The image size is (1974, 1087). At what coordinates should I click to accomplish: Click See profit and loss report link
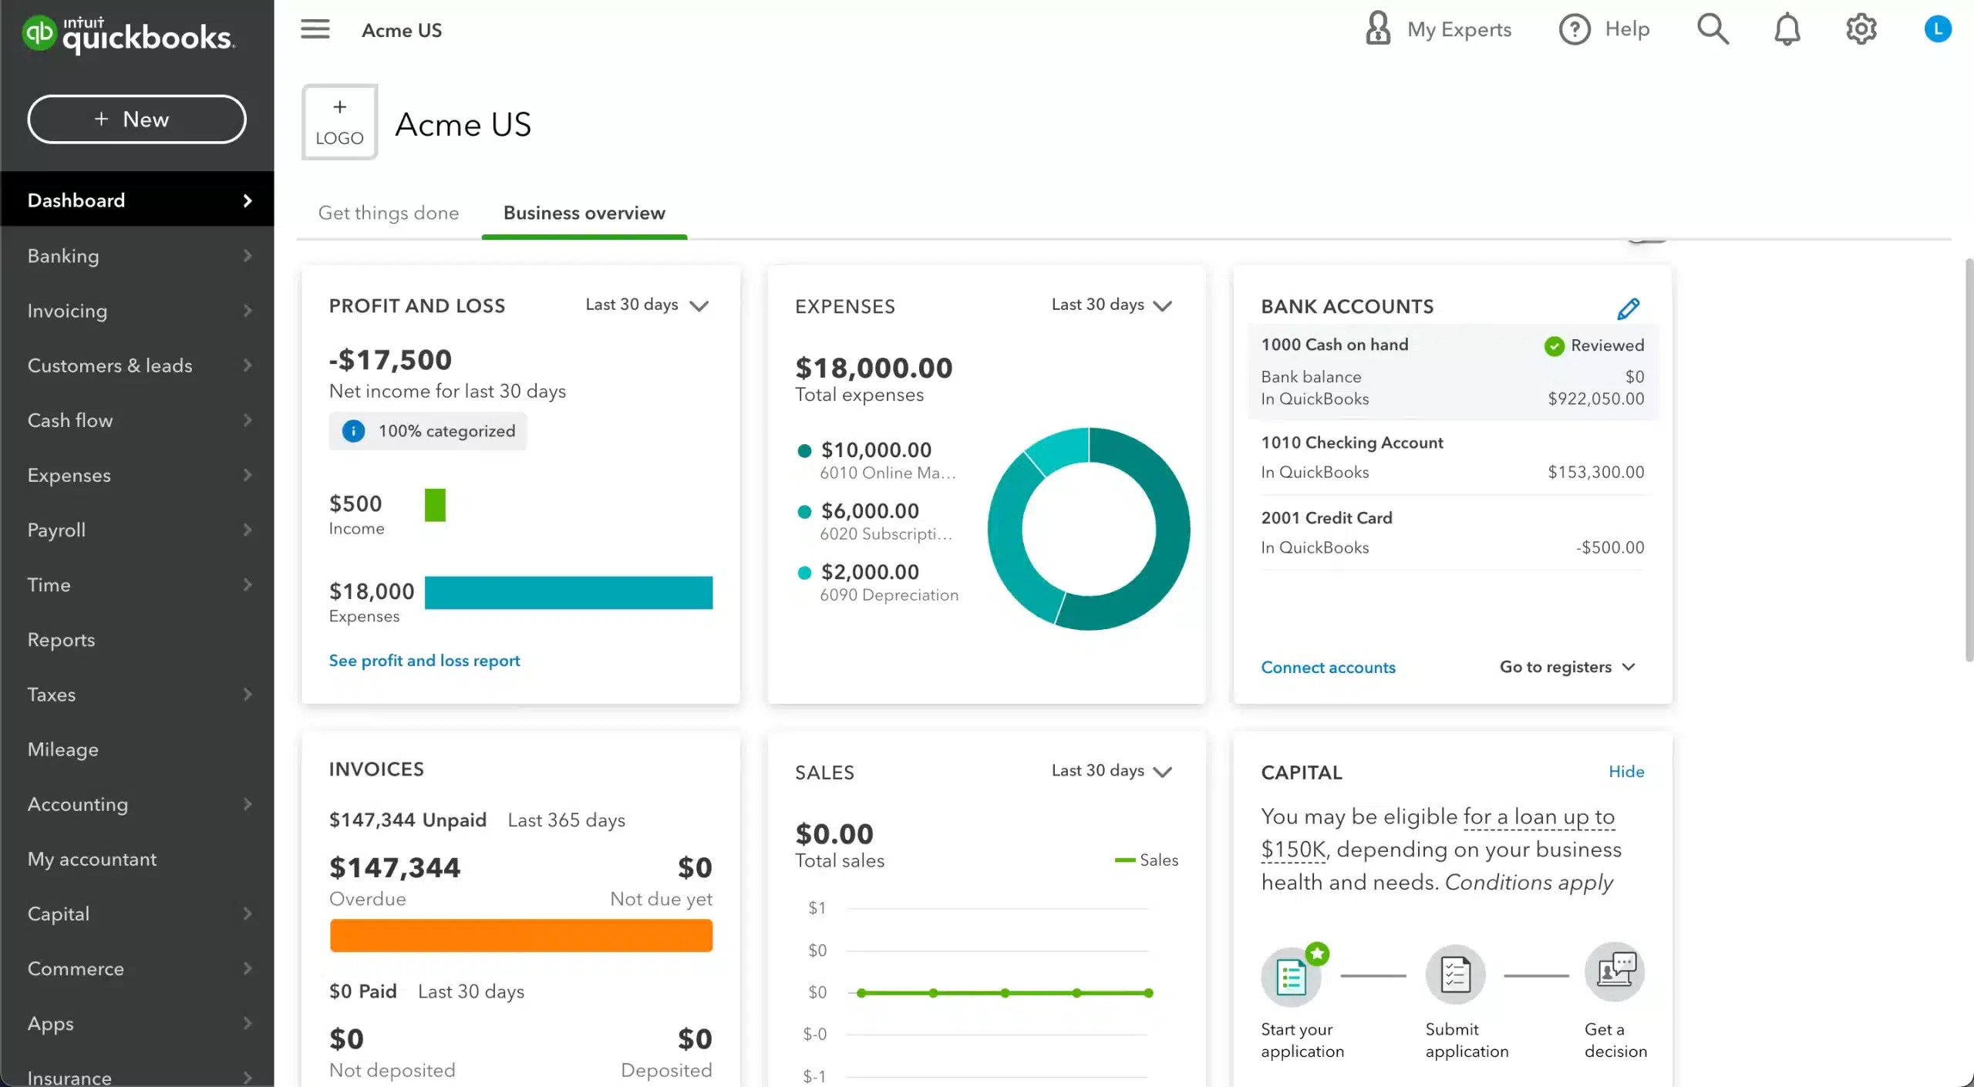point(424,660)
